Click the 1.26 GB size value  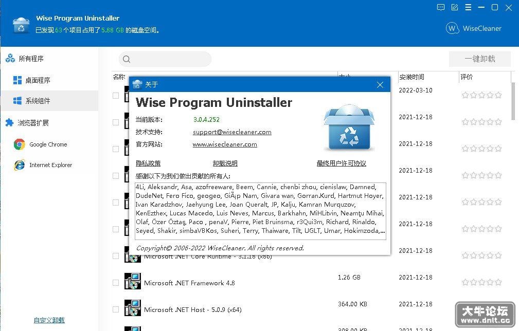(x=349, y=278)
